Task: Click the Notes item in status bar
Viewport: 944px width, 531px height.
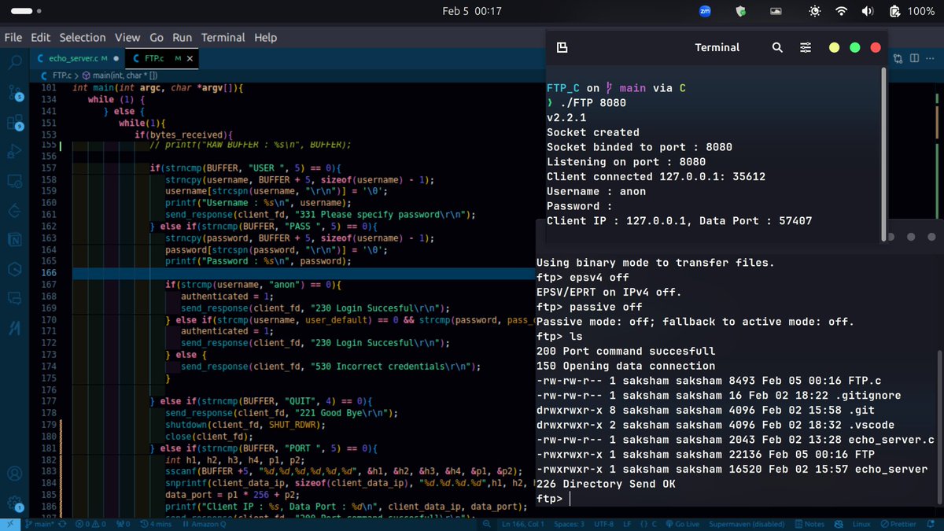Action: (x=809, y=523)
